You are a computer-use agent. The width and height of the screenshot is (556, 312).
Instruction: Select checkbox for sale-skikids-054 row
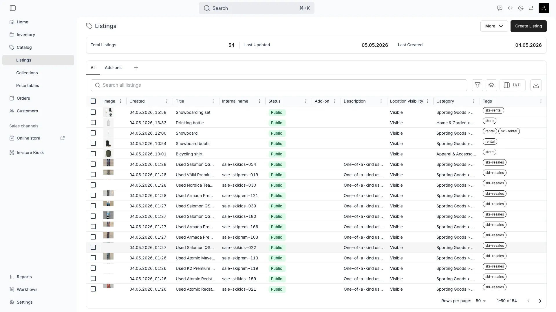coord(93,164)
